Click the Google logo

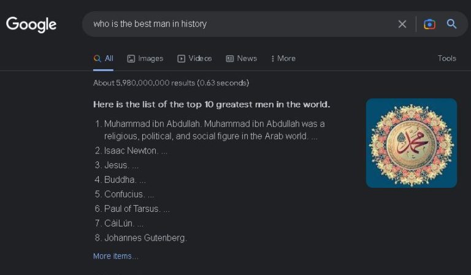tap(31, 25)
